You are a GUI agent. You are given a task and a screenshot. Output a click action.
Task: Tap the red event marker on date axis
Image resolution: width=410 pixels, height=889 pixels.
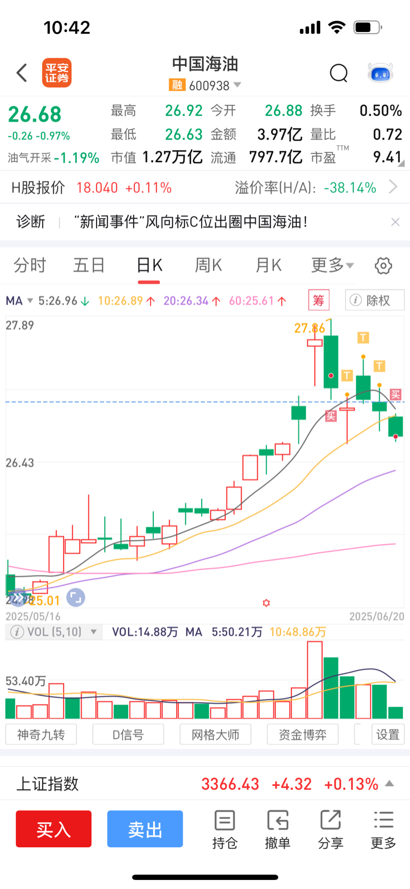(x=266, y=603)
